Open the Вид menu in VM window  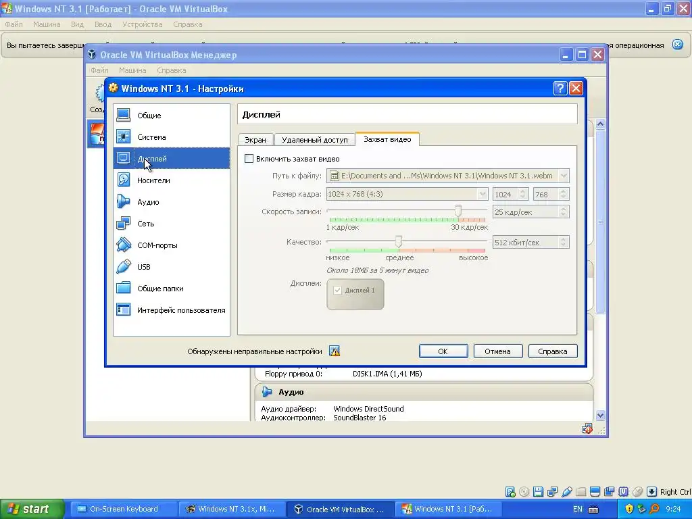pyautogui.click(x=77, y=24)
